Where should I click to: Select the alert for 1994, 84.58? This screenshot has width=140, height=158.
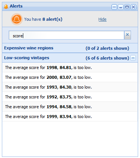(x=70, y=107)
